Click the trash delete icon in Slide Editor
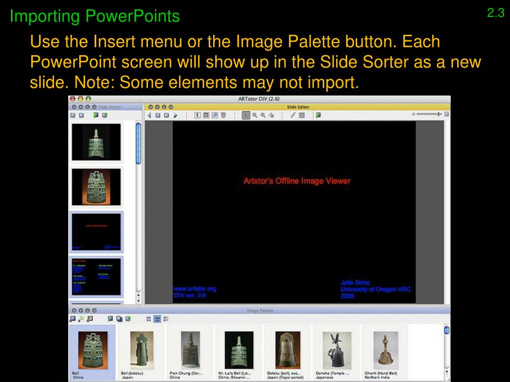This screenshot has height=382, width=510. [224, 115]
